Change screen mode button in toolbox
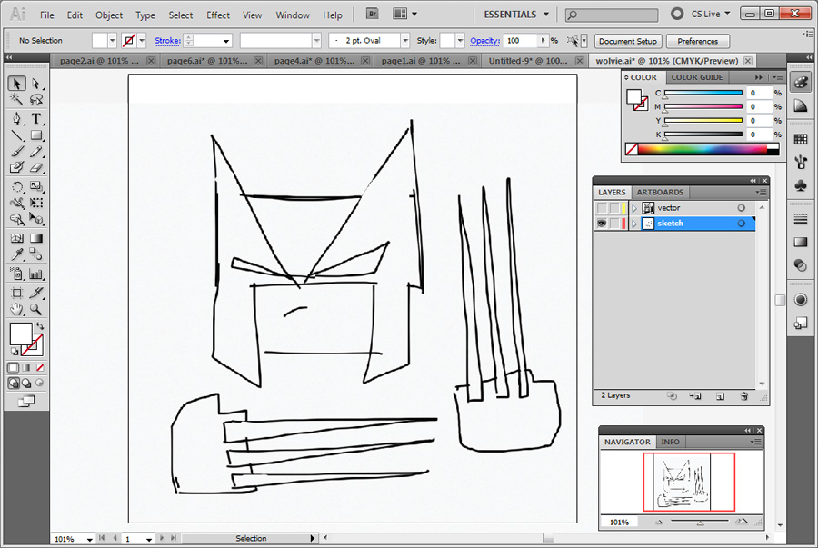The height and width of the screenshot is (548, 818). point(26,401)
